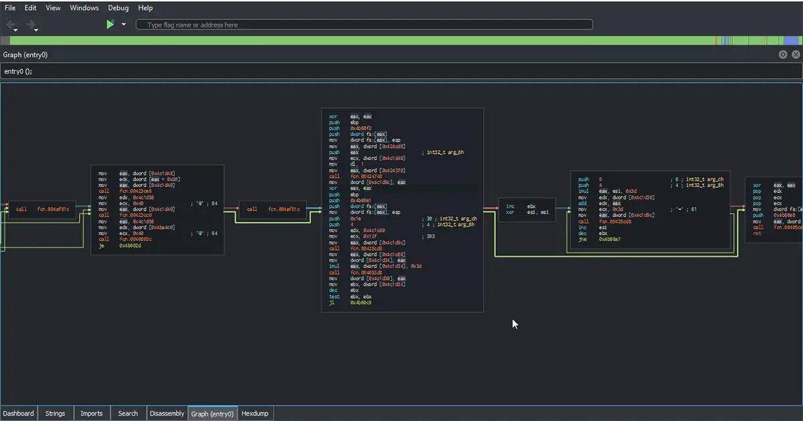Select the mov ecx, 0x12f line

[352, 236]
